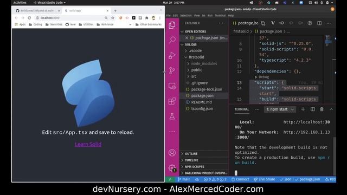Click the V icon in editor toolbar
The height and width of the screenshot is (195, 347).
click(x=273, y=23)
